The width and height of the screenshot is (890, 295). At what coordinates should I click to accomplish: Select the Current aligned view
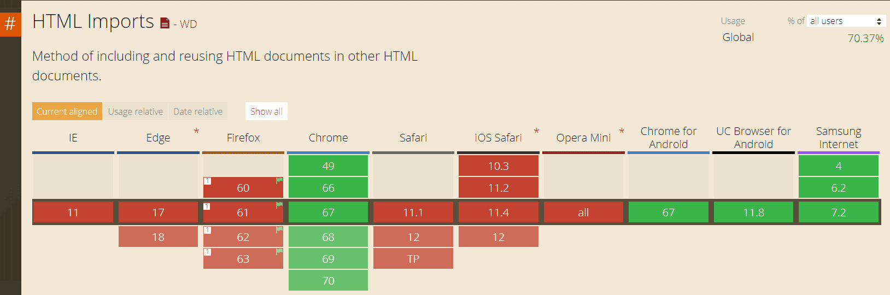click(x=67, y=111)
